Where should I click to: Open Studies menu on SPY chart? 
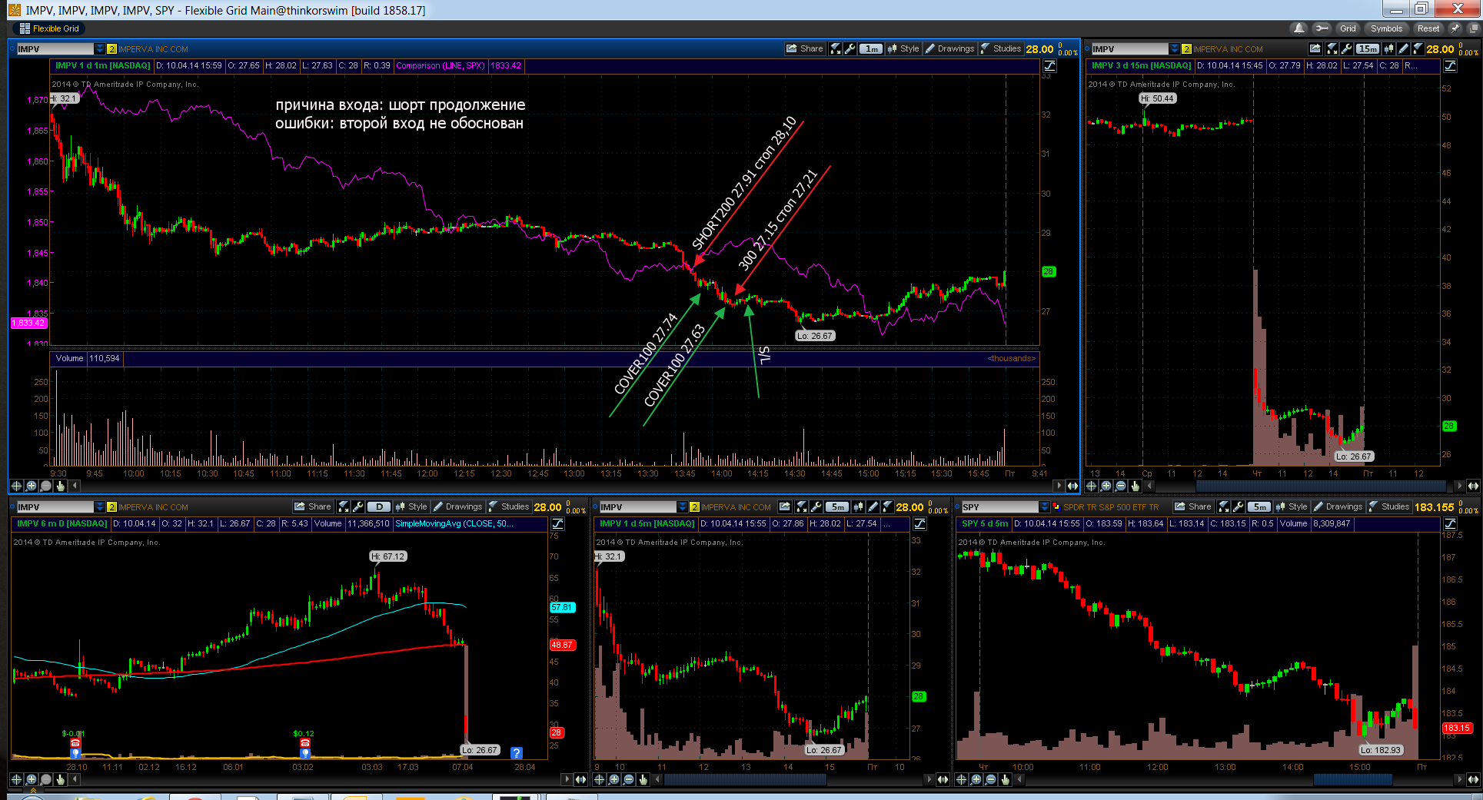[x=1389, y=506]
